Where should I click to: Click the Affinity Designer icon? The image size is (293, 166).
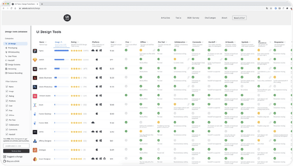tap(35, 141)
